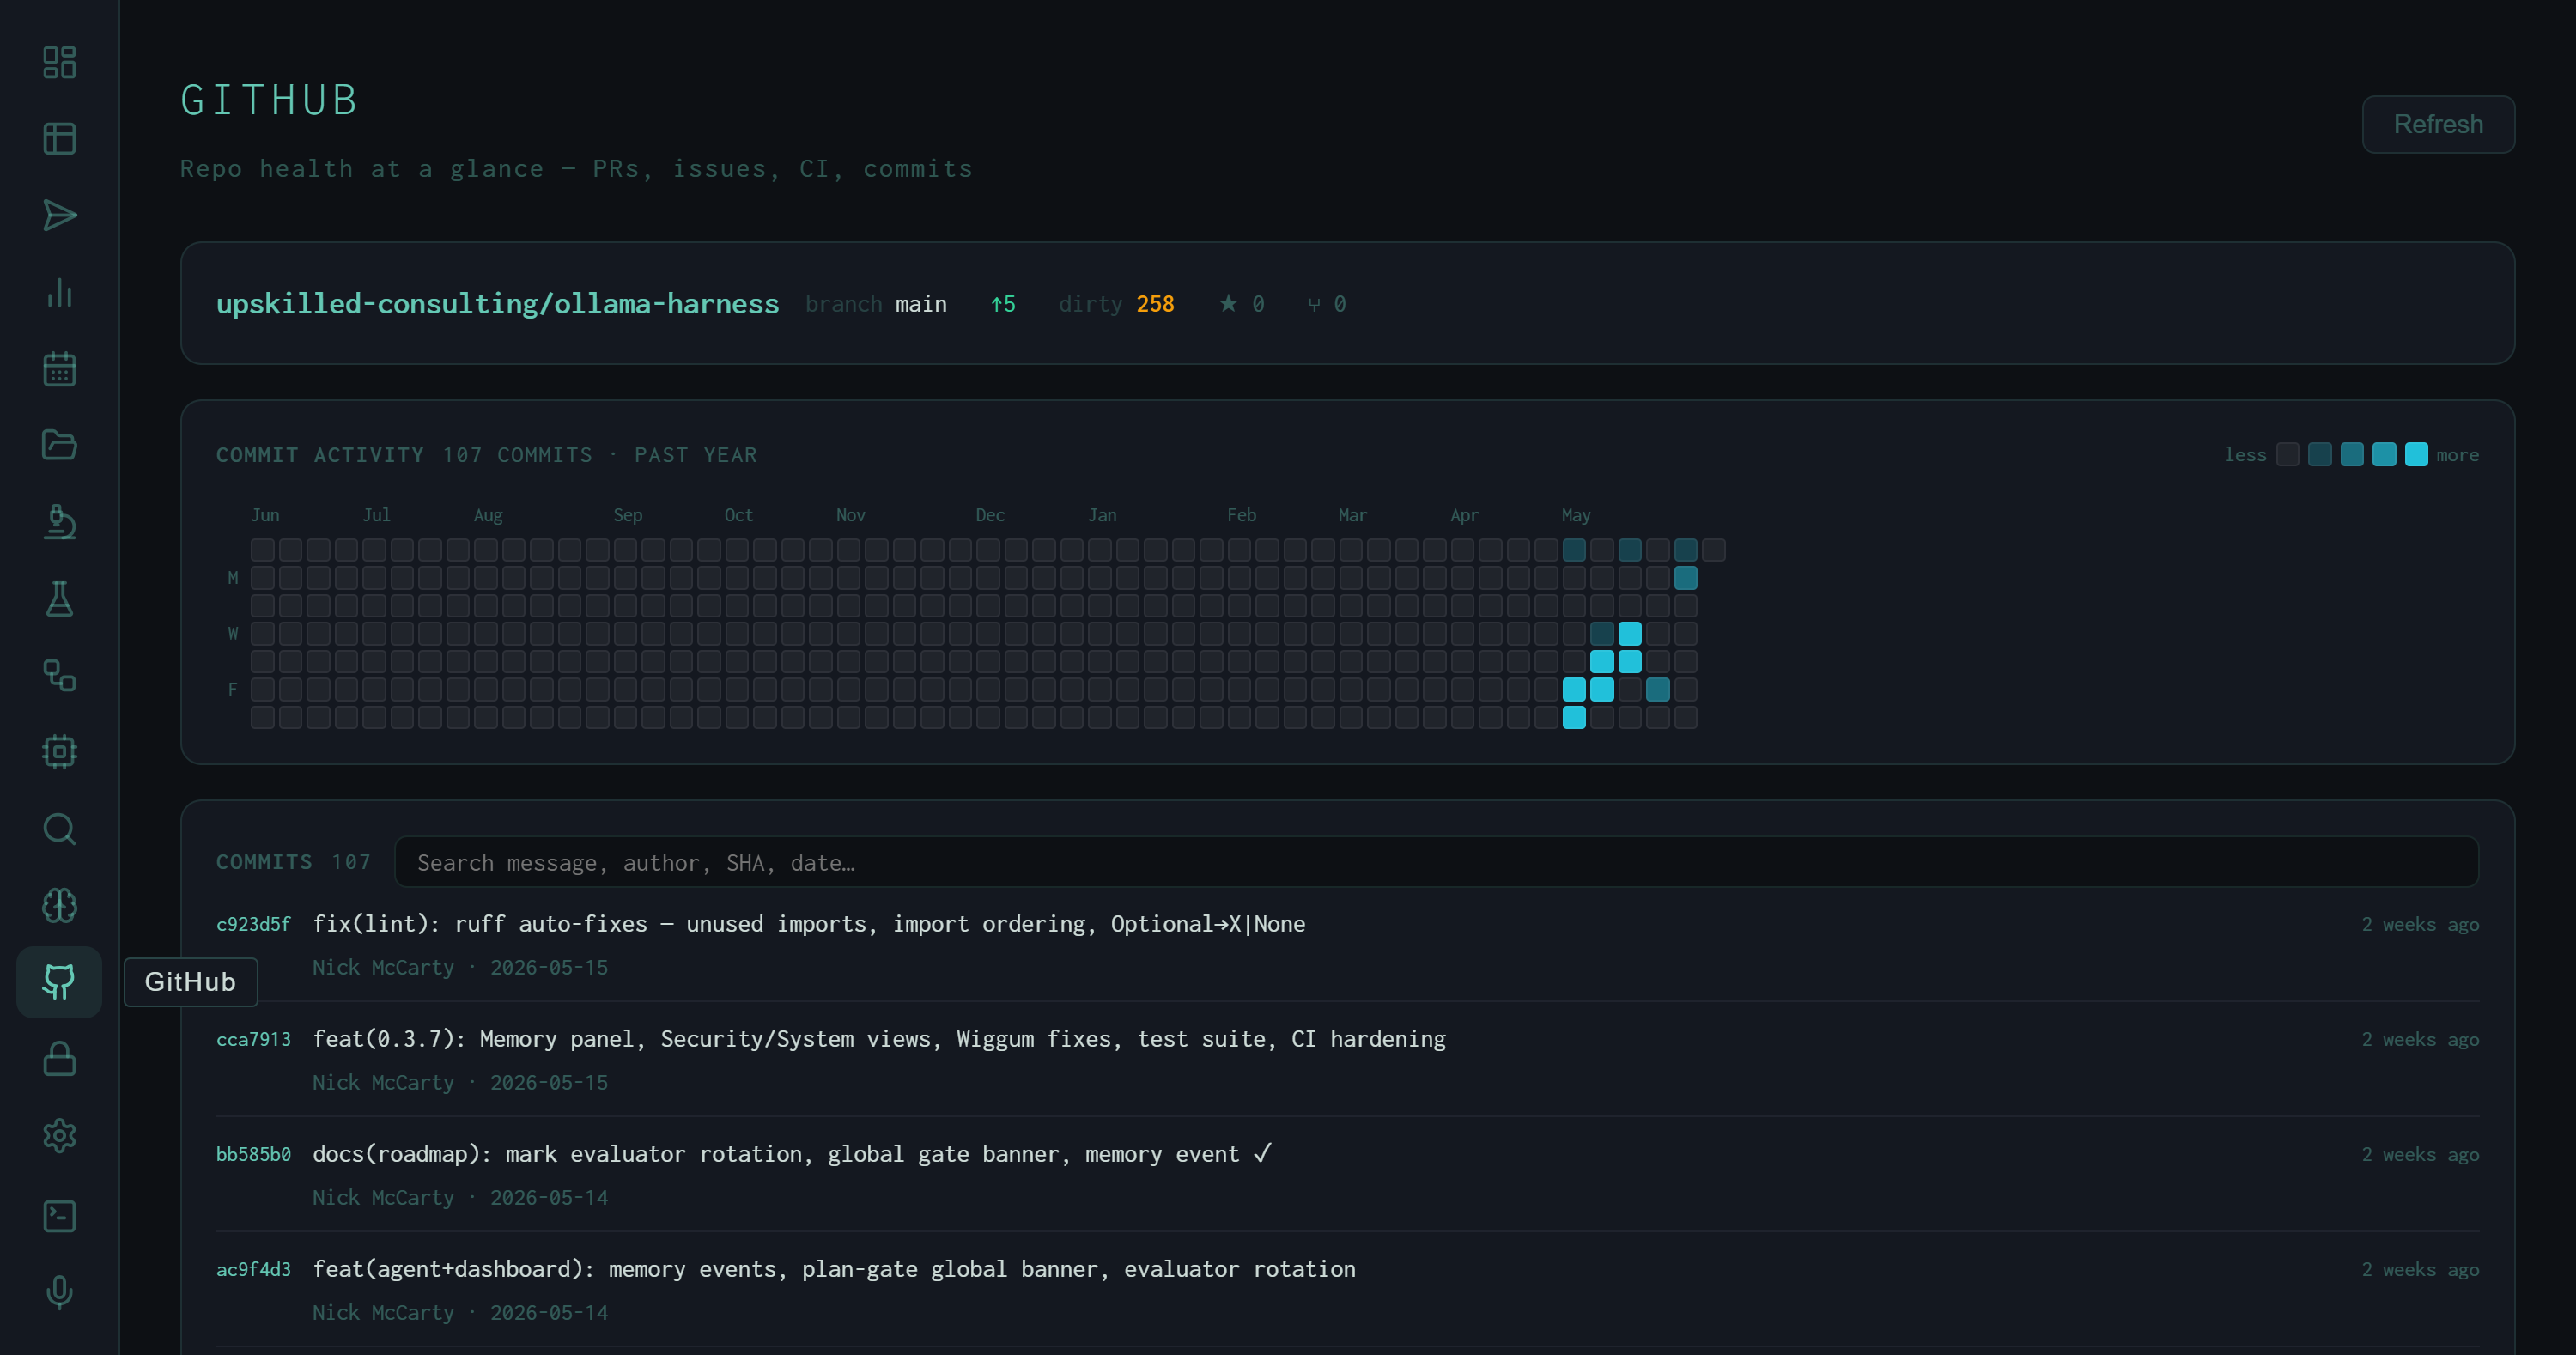Click the 'docs(roadmap): mark evaluator rotation' message
The width and height of the screenshot is (2576, 1355).
point(792,1154)
